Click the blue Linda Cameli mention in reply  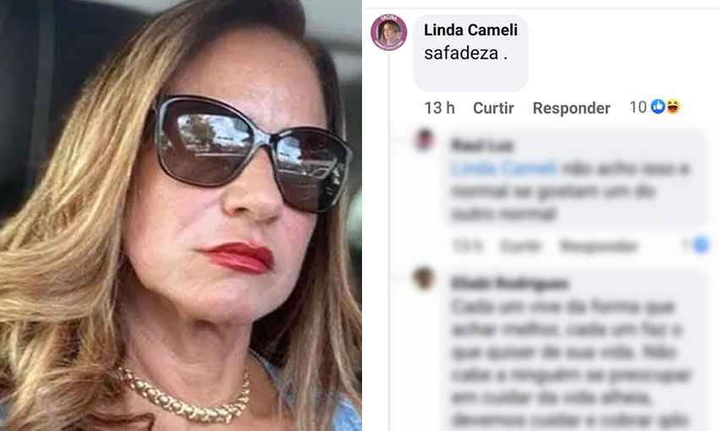(504, 168)
